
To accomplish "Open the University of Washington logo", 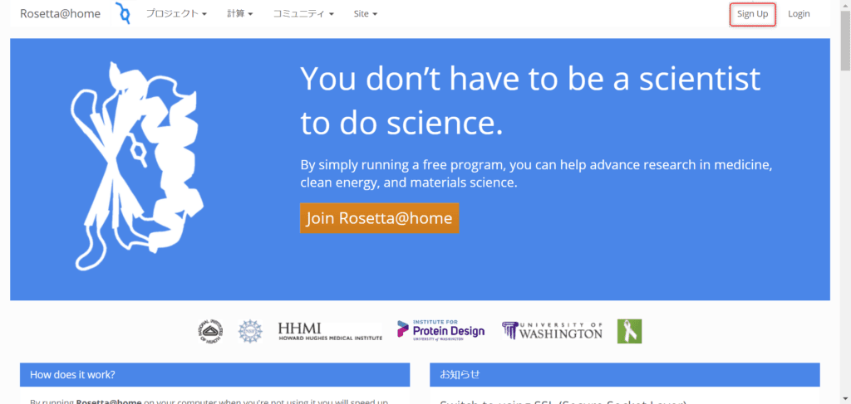I will [x=553, y=330].
